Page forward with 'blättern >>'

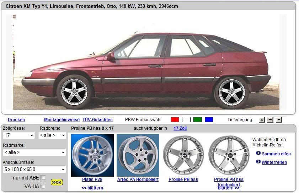coord(229,188)
